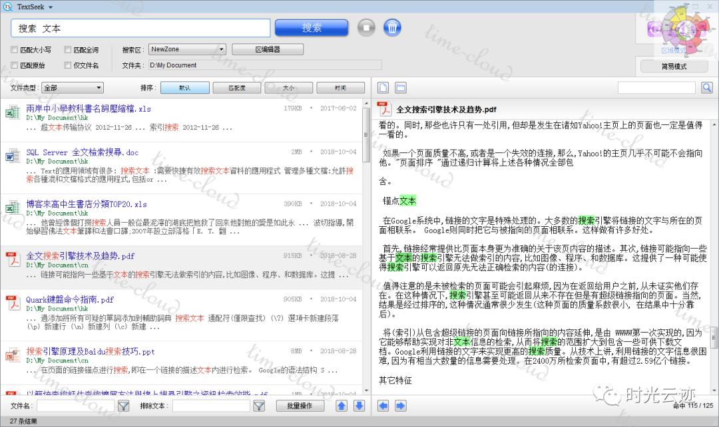Switch sorting to 时间

pyautogui.click(x=341, y=87)
